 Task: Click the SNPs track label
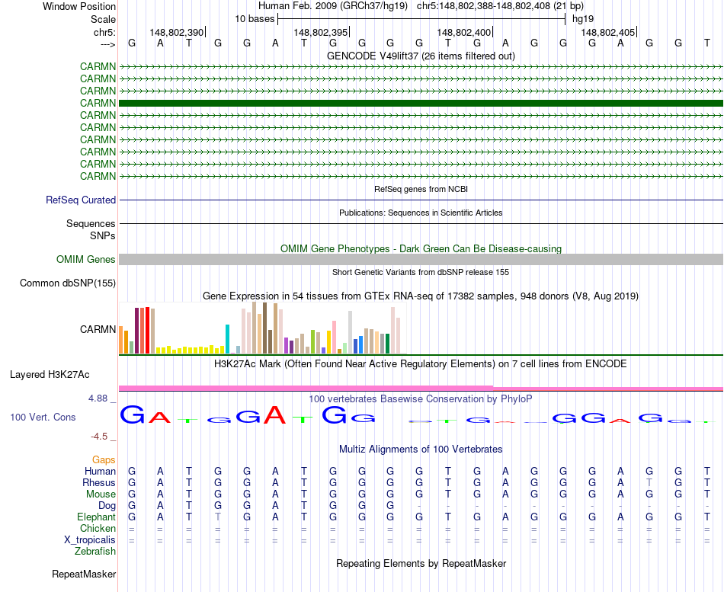103,235
